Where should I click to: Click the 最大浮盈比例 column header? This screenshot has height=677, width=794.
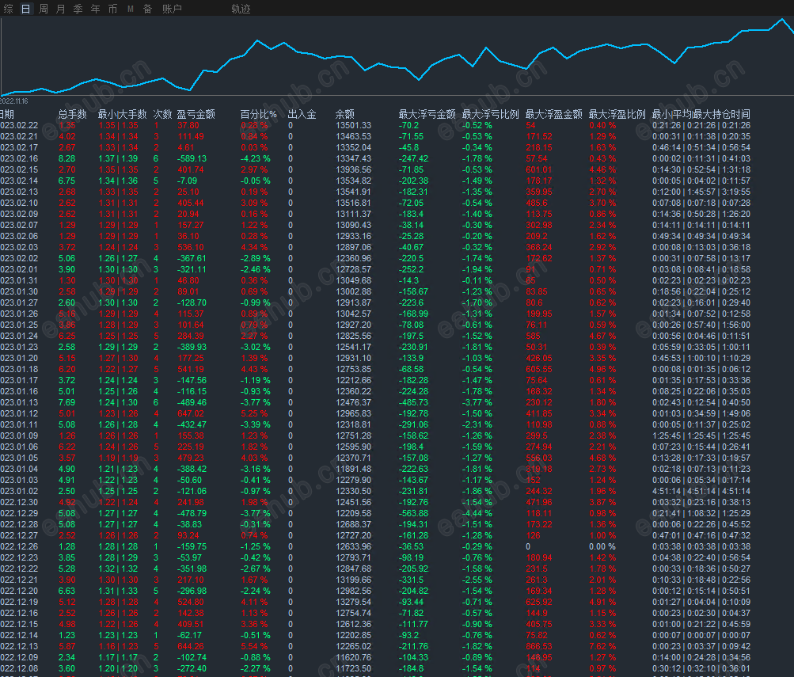tap(617, 114)
